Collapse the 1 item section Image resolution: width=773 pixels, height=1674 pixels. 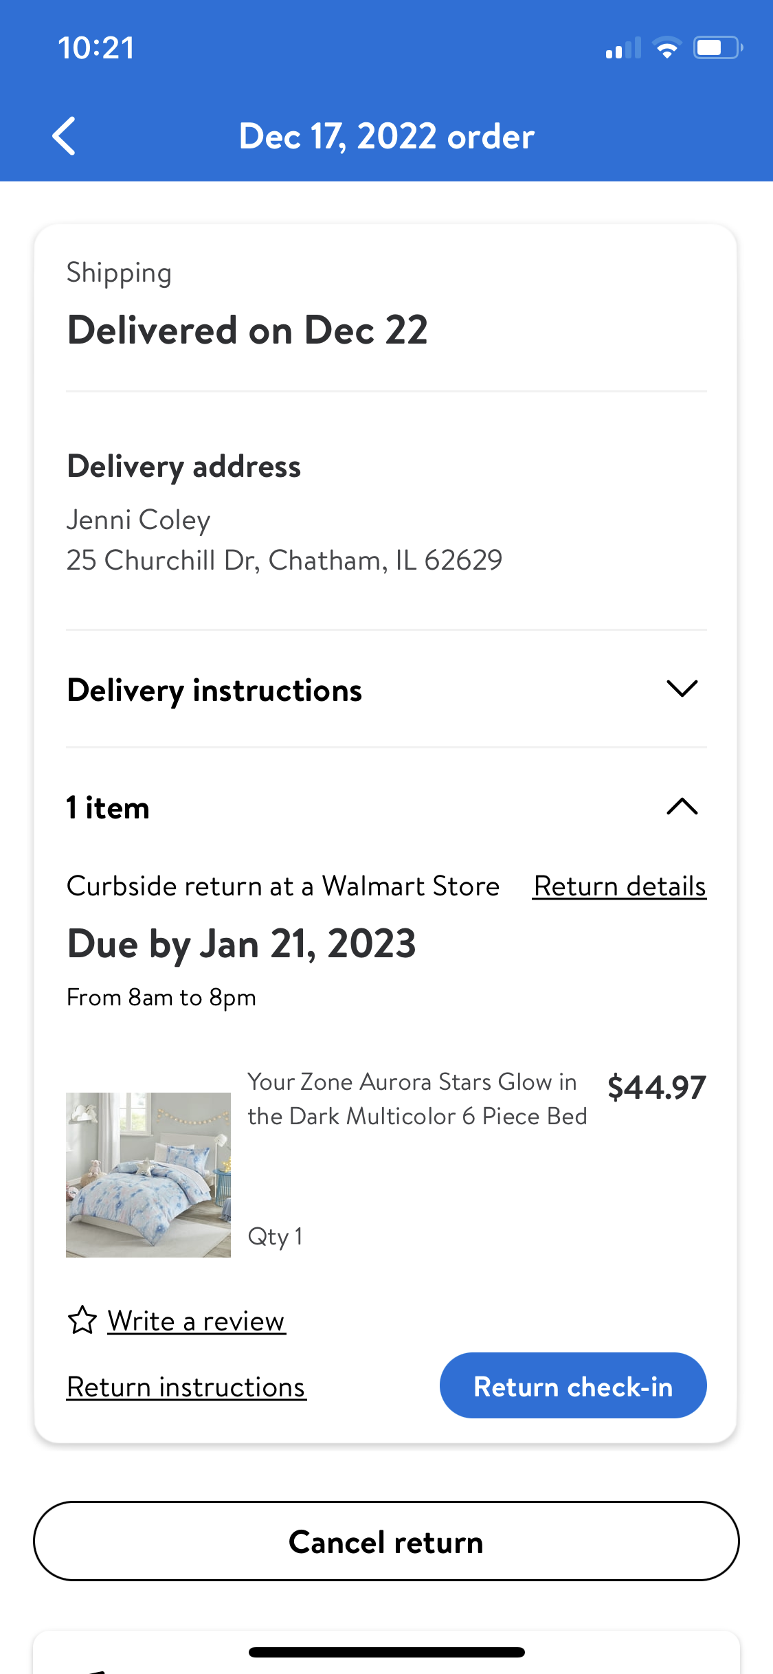pyautogui.click(x=682, y=807)
